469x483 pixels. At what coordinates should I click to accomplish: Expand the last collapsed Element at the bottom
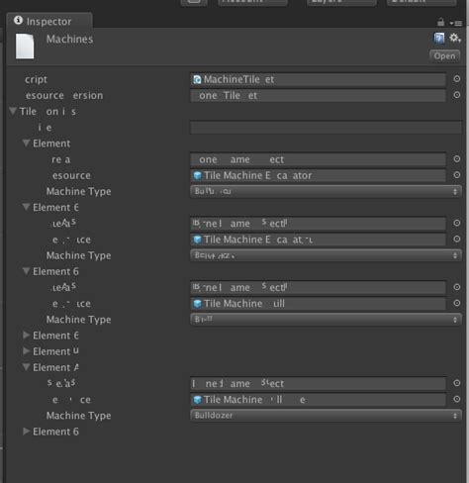pyautogui.click(x=26, y=432)
